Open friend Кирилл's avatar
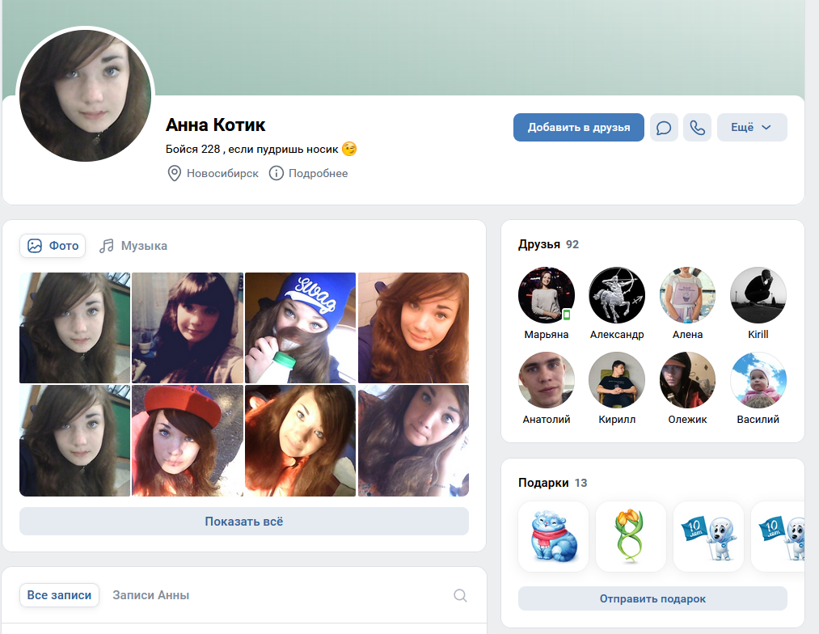The width and height of the screenshot is (819, 634). point(617,380)
